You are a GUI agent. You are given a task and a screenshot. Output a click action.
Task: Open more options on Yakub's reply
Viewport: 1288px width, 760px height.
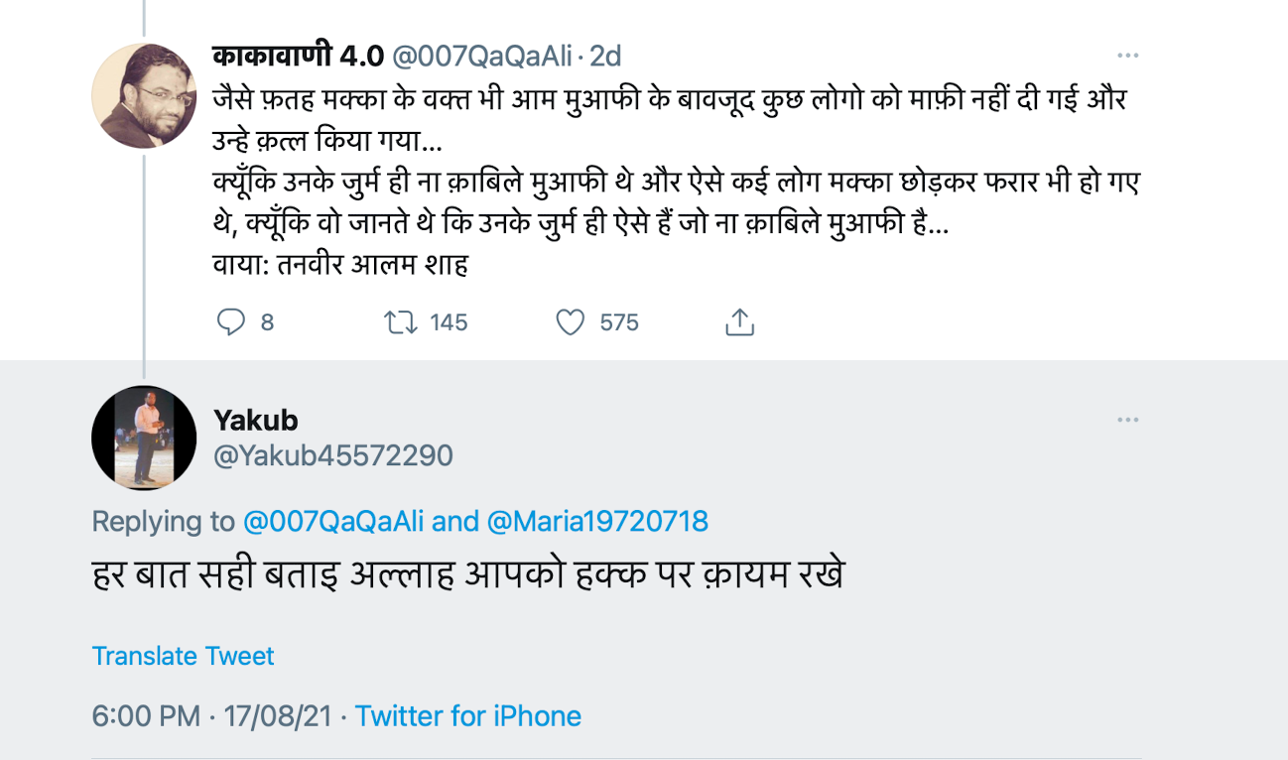[1127, 420]
